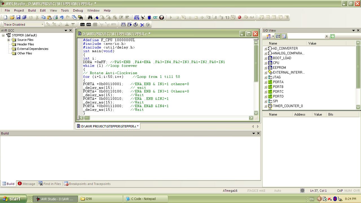
Task: Expand the TIMER_COUNTER_0 node
Action: click(265, 106)
